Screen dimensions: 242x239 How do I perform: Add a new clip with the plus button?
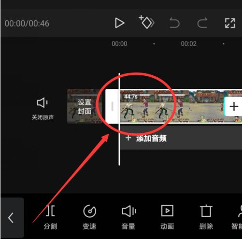point(233,106)
